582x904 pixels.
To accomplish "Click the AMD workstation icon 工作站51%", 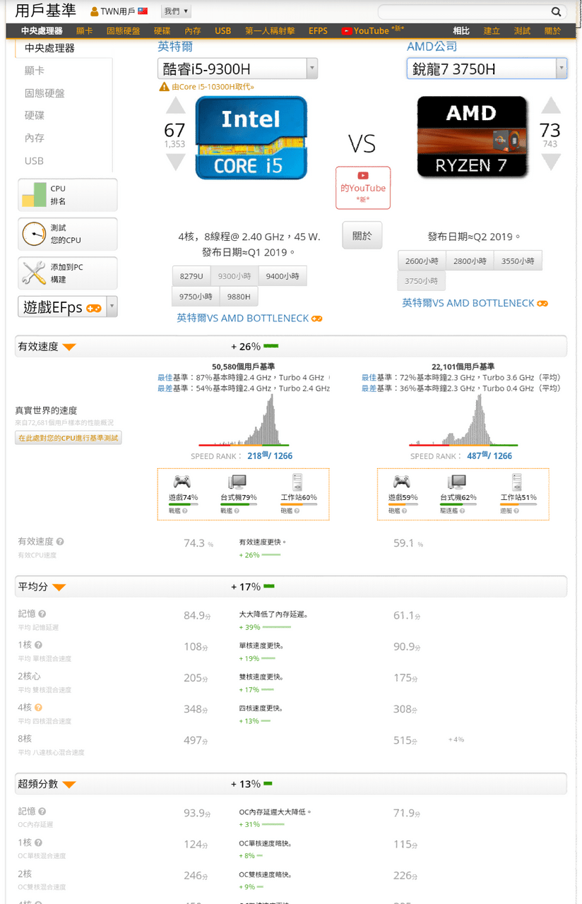I will tap(518, 482).
